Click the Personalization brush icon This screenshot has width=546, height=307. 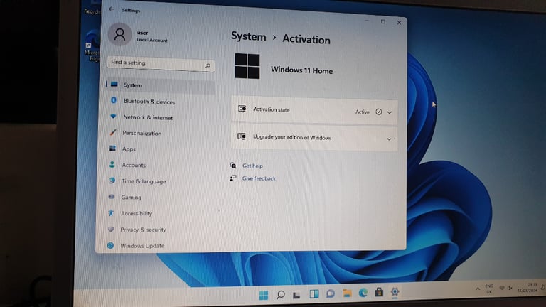(x=113, y=132)
